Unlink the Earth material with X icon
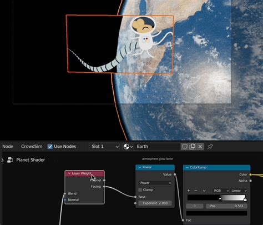 [200, 147]
